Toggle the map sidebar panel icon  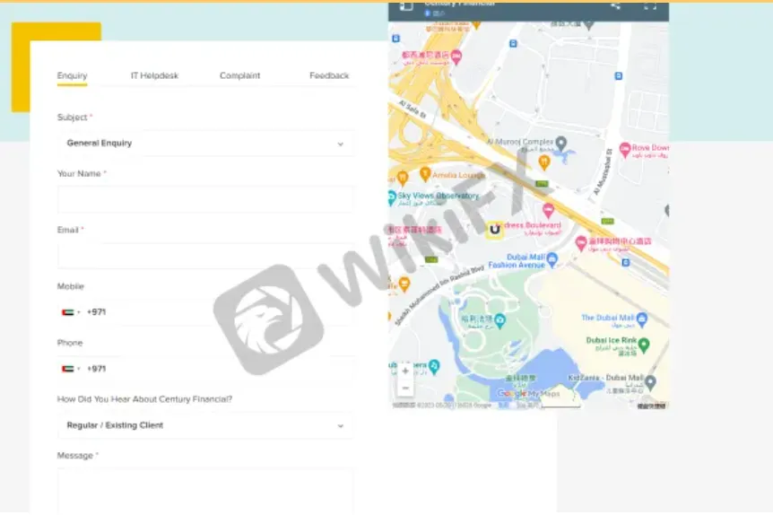point(405,5)
